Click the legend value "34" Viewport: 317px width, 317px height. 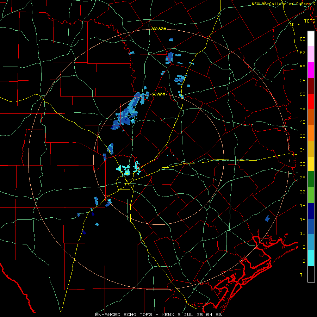pyautogui.click(x=303, y=150)
